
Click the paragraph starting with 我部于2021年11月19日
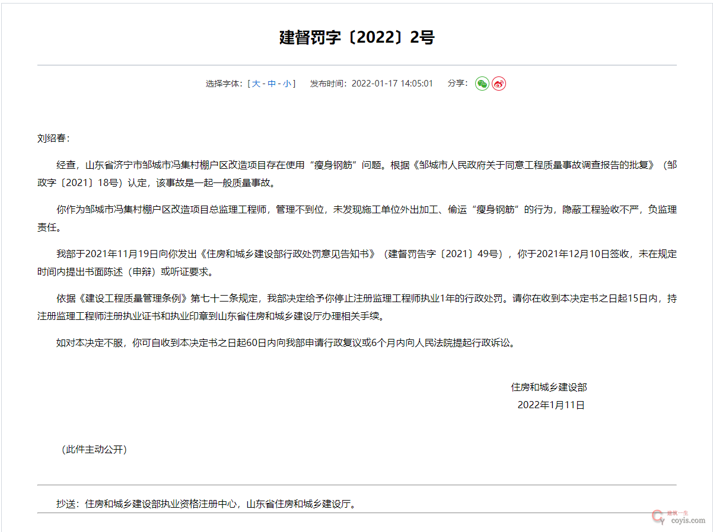[356, 263]
